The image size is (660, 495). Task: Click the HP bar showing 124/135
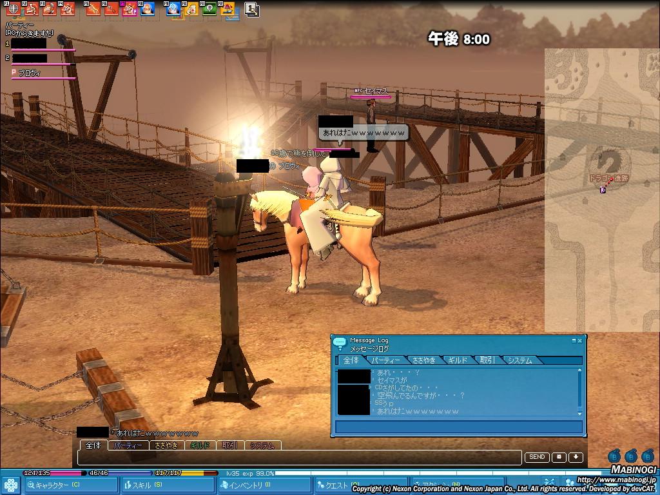[x=54, y=473]
